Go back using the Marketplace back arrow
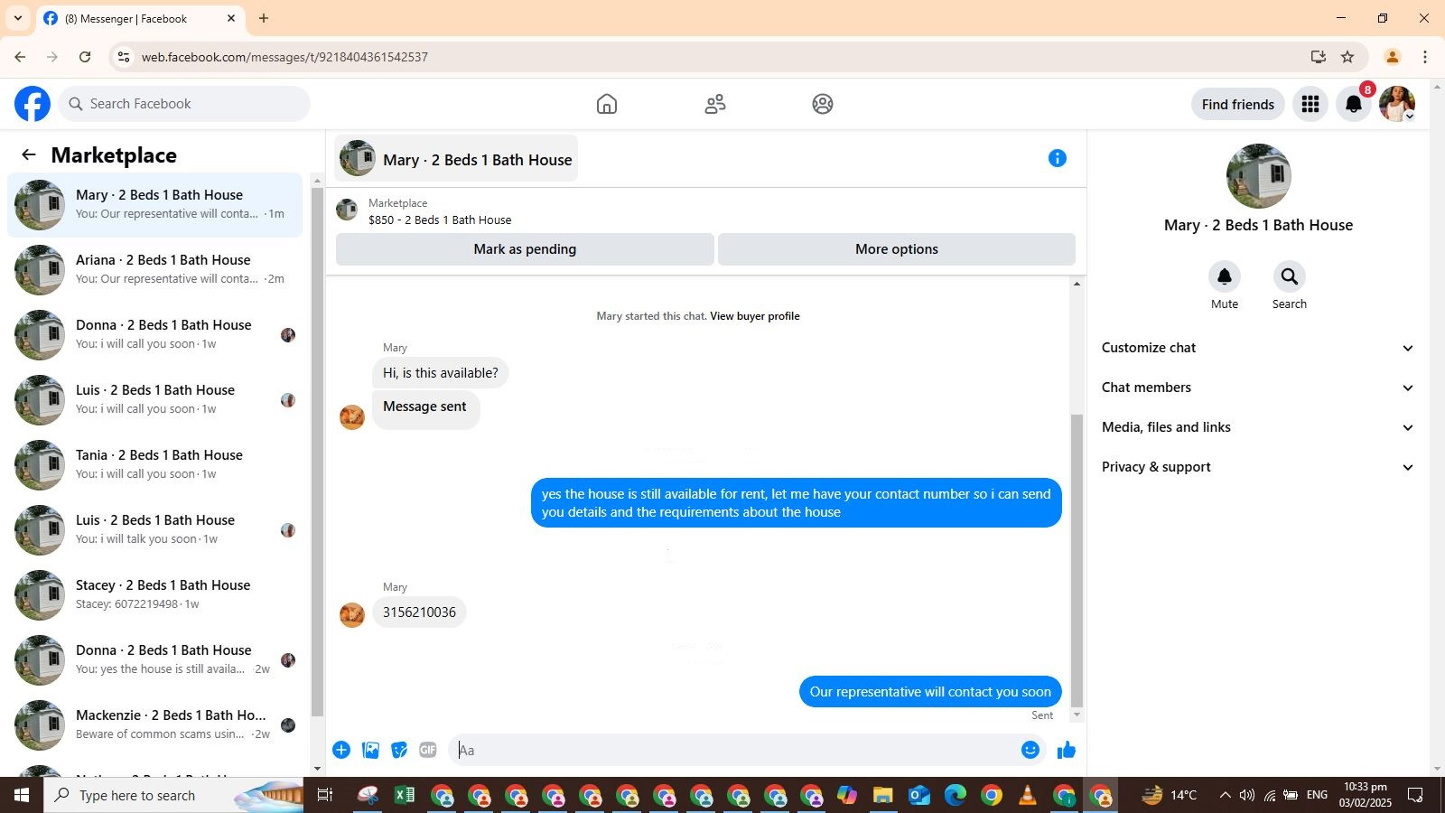The width and height of the screenshot is (1445, 813). coord(29,154)
